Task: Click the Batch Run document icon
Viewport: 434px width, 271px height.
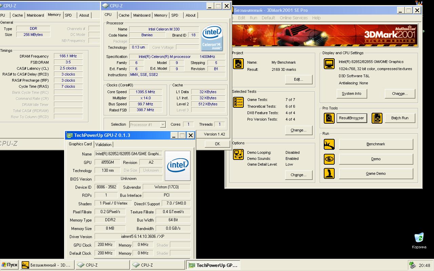Action: coord(377,118)
